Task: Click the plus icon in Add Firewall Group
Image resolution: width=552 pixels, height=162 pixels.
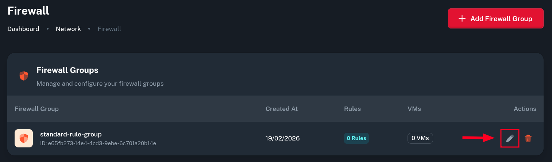Action: coord(462,19)
